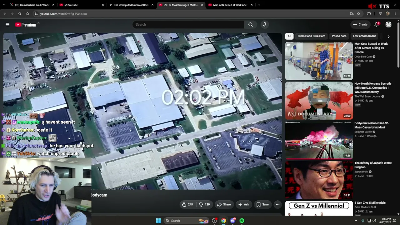Go to YouTube Premium home logo

(26, 25)
